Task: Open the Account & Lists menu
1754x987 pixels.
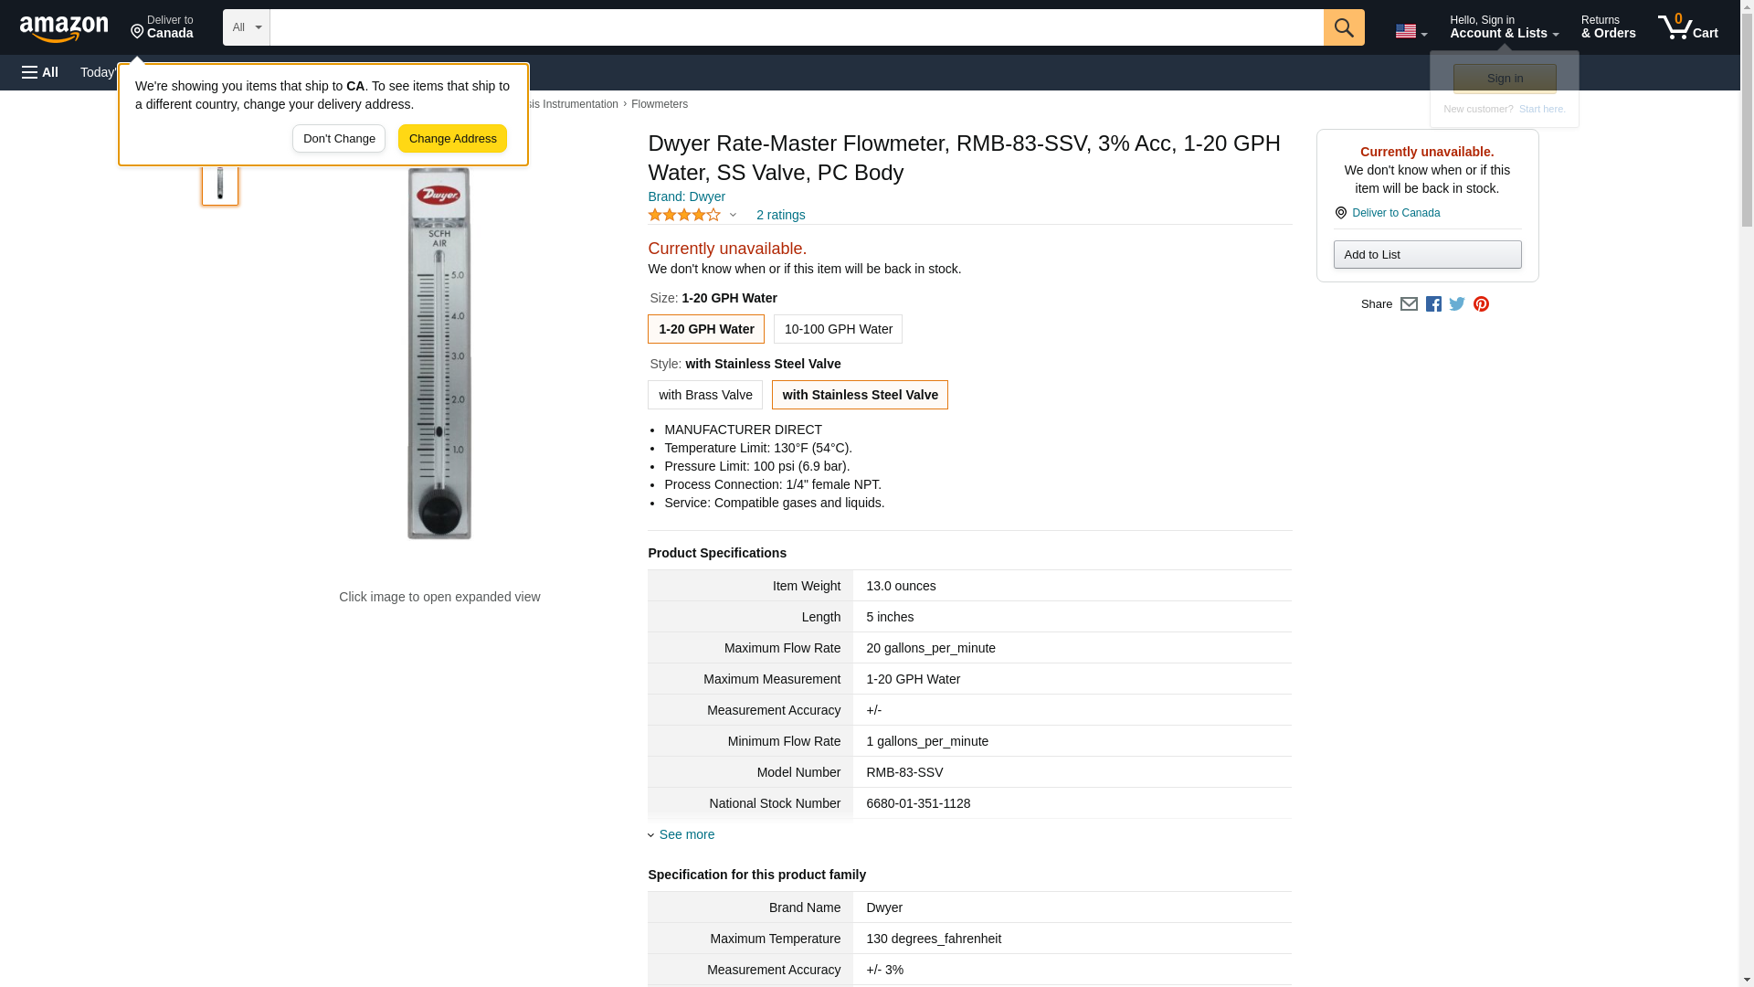Action: coord(1503,27)
